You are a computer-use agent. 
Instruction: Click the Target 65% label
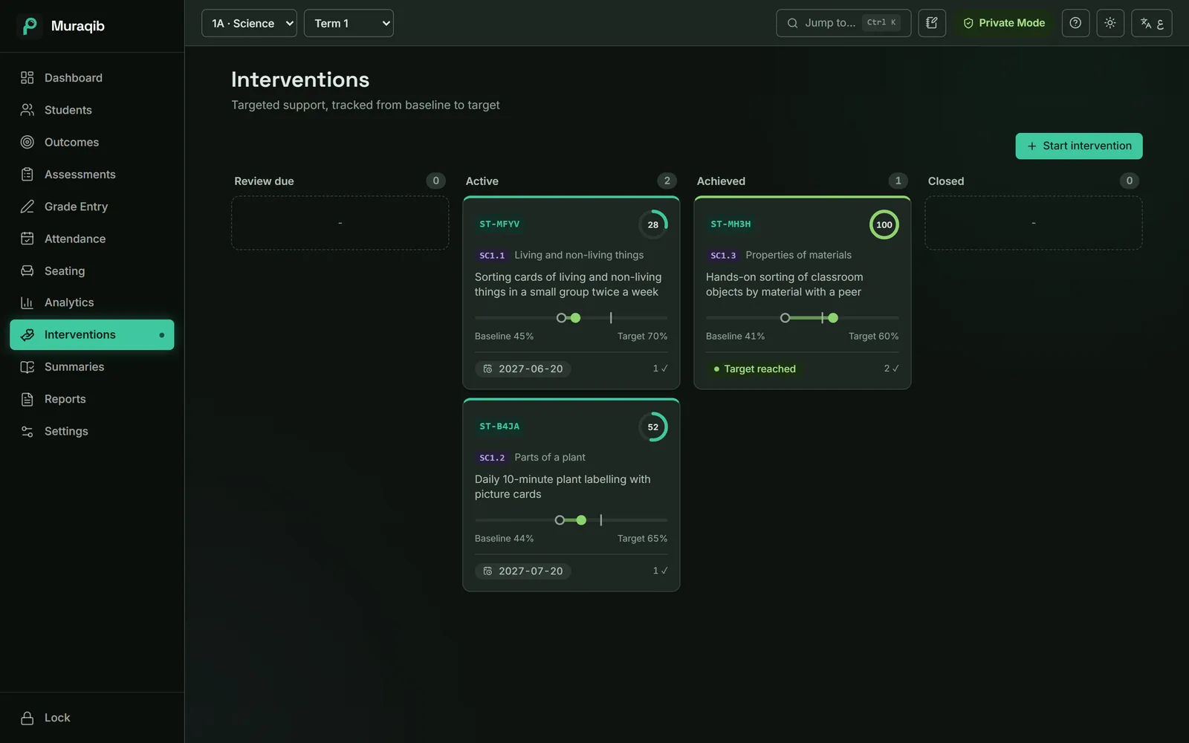642,539
